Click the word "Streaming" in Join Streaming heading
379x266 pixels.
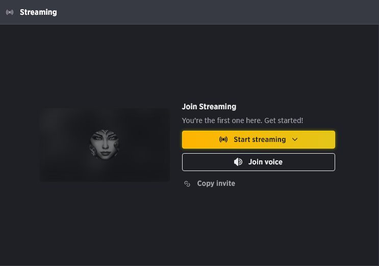point(217,107)
